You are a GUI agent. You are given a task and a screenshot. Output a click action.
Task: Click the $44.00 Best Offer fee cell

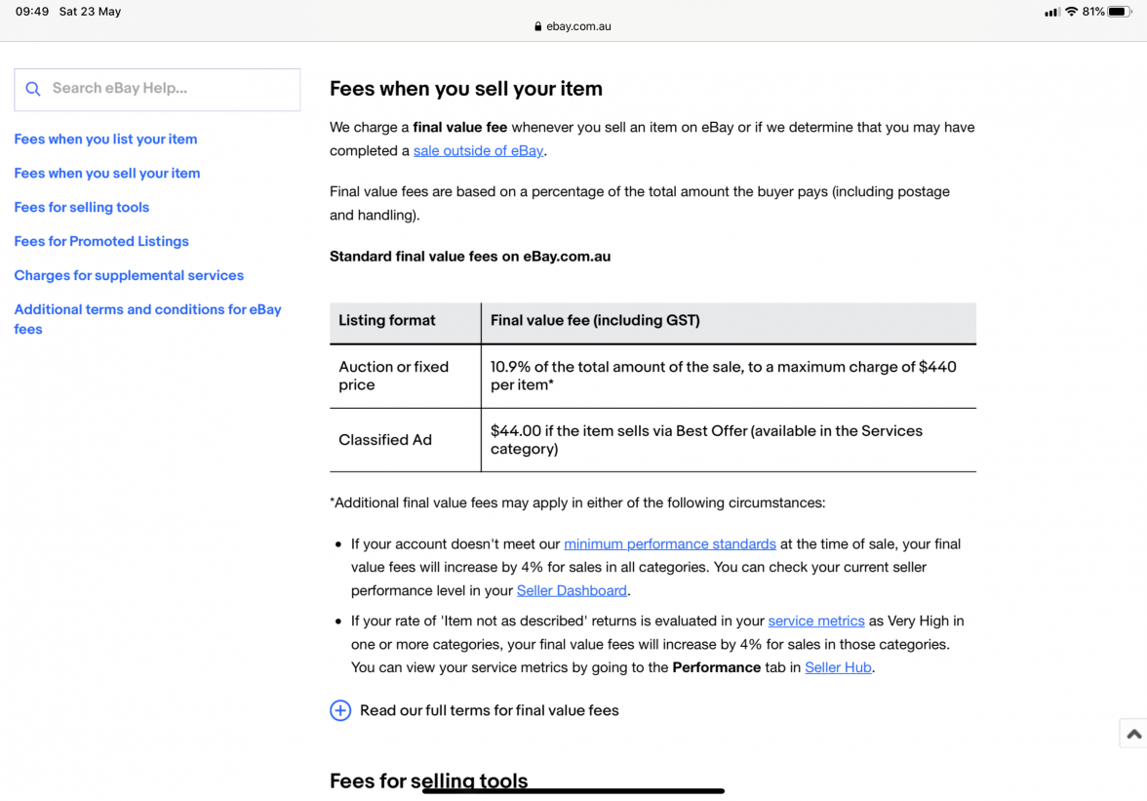point(729,440)
